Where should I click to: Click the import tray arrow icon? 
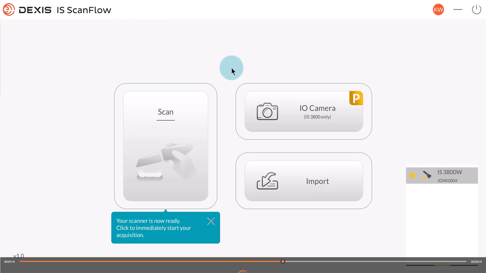[x=267, y=181]
